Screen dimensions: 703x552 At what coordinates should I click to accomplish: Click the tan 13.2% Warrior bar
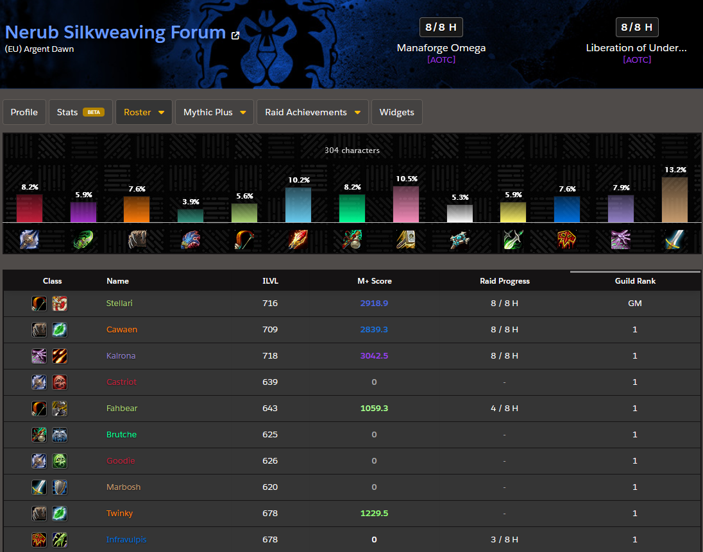click(675, 200)
